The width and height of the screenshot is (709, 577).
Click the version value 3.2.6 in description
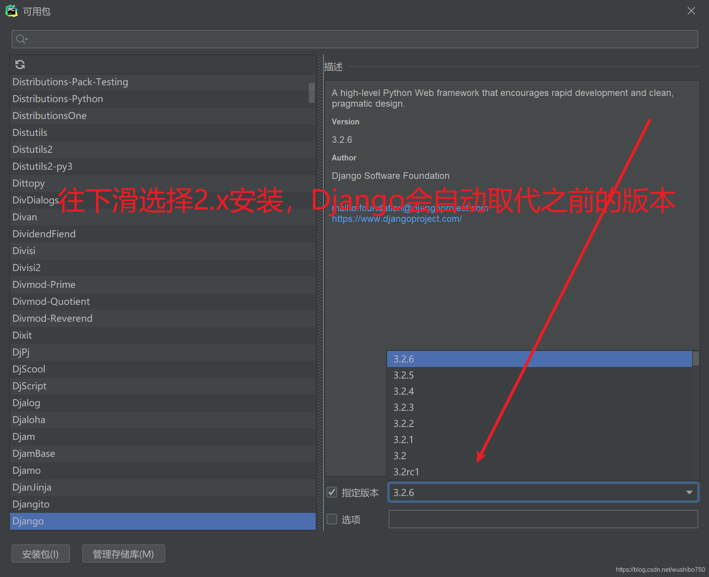click(342, 140)
